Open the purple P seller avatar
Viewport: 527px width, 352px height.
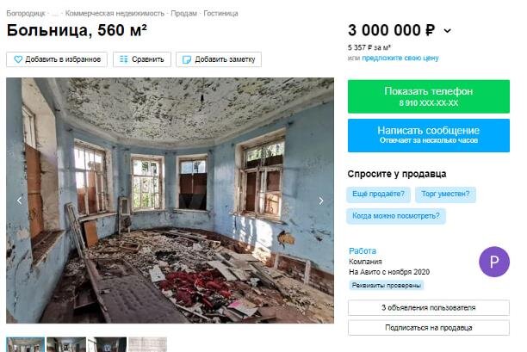pyautogui.click(x=494, y=262)
